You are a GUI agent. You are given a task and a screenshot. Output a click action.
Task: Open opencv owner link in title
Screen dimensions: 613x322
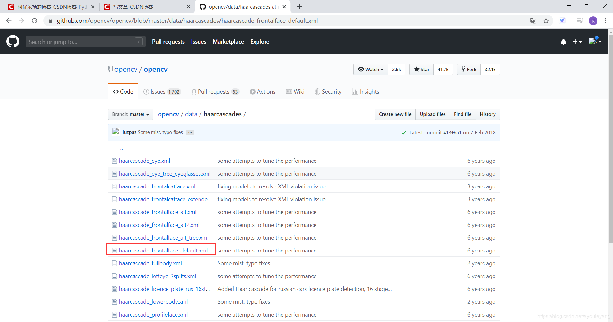tap(126, 70)
